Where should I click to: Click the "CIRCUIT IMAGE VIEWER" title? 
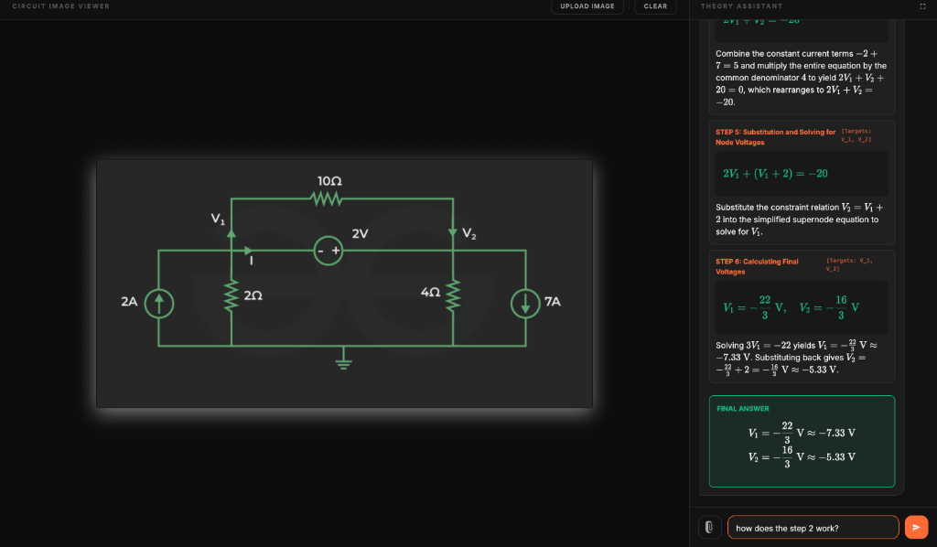point(61,6)
